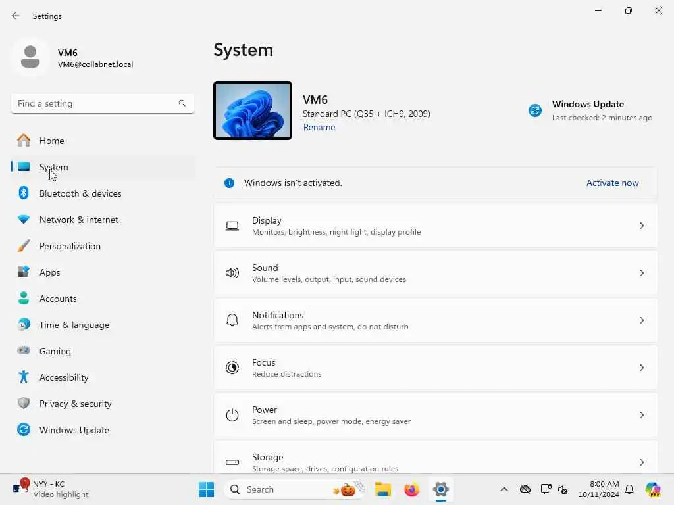
Task: Click the Accessibility figure icon
Action: [24, 377]
